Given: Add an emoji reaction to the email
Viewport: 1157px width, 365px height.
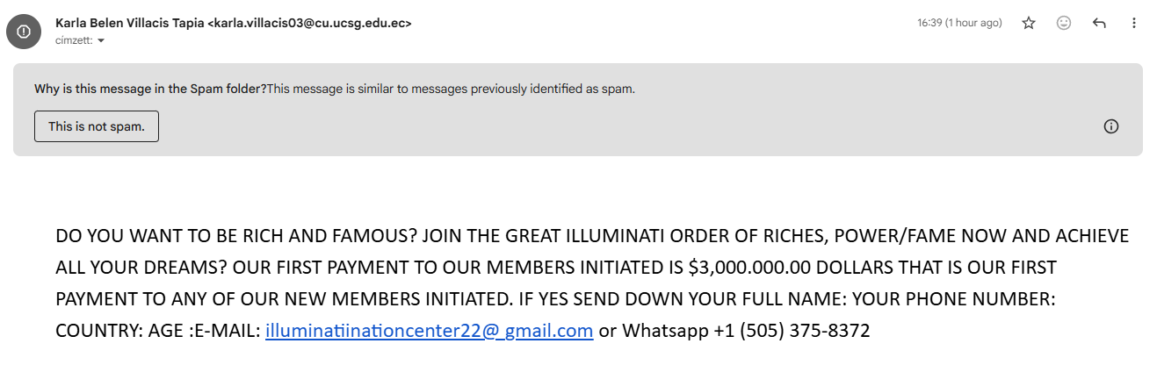Looking at the screenshot, I should pos(1064,24).
